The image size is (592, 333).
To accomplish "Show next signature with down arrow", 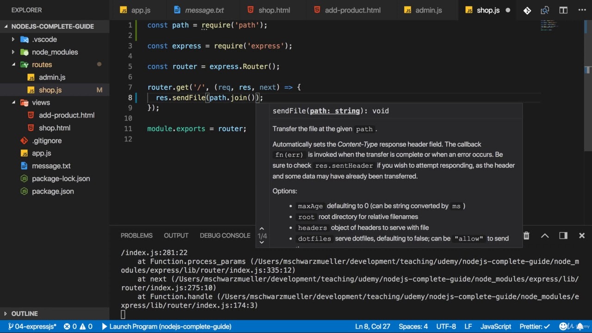I will (x=262, y=242).
